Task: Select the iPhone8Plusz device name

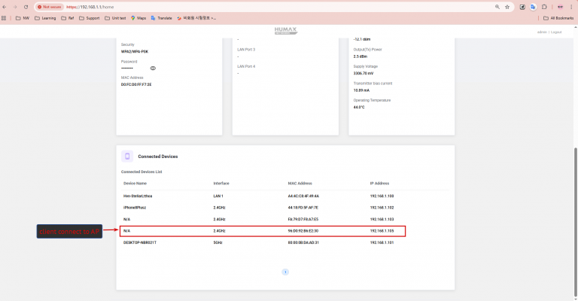Action: pyautogui.click(x=135, y=208)
